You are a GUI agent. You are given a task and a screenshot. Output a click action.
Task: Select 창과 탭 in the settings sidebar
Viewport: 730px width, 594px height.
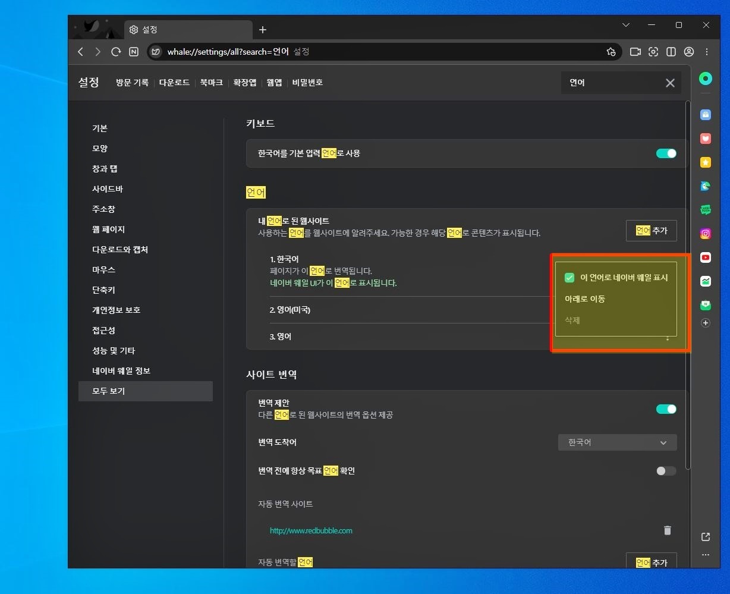click(105, 169)
